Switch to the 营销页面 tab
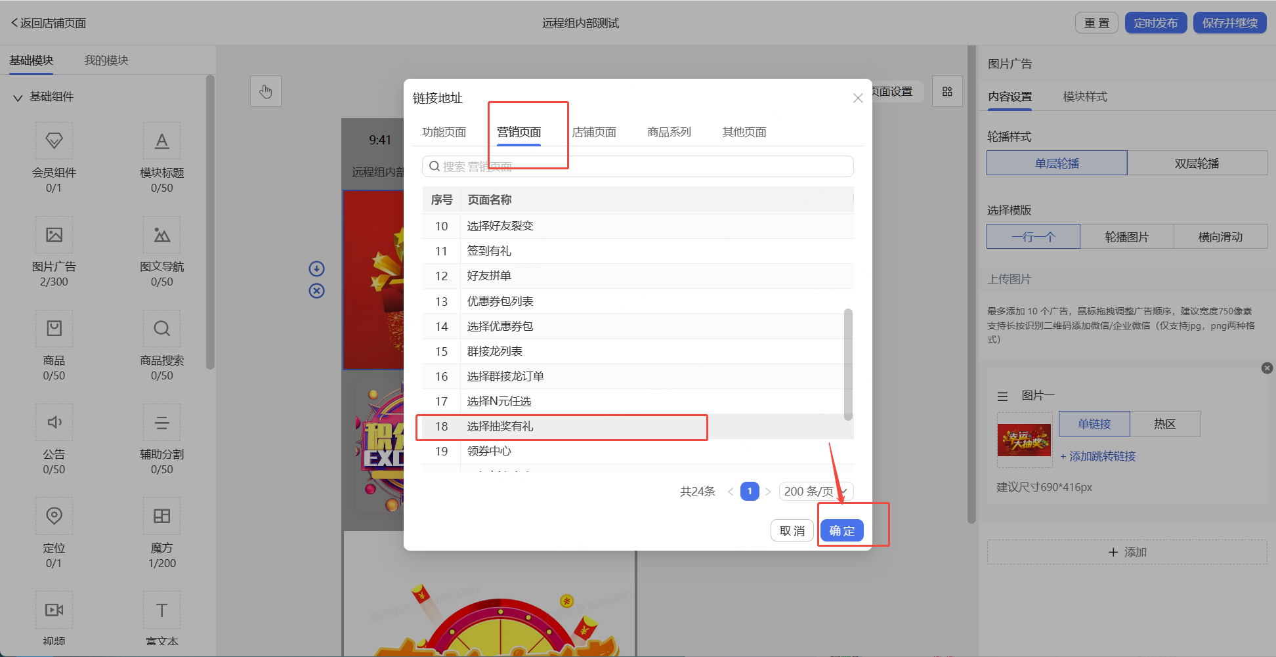Image resolution: width=1276 pixels, height=657 pixels. tap(519, 132)
